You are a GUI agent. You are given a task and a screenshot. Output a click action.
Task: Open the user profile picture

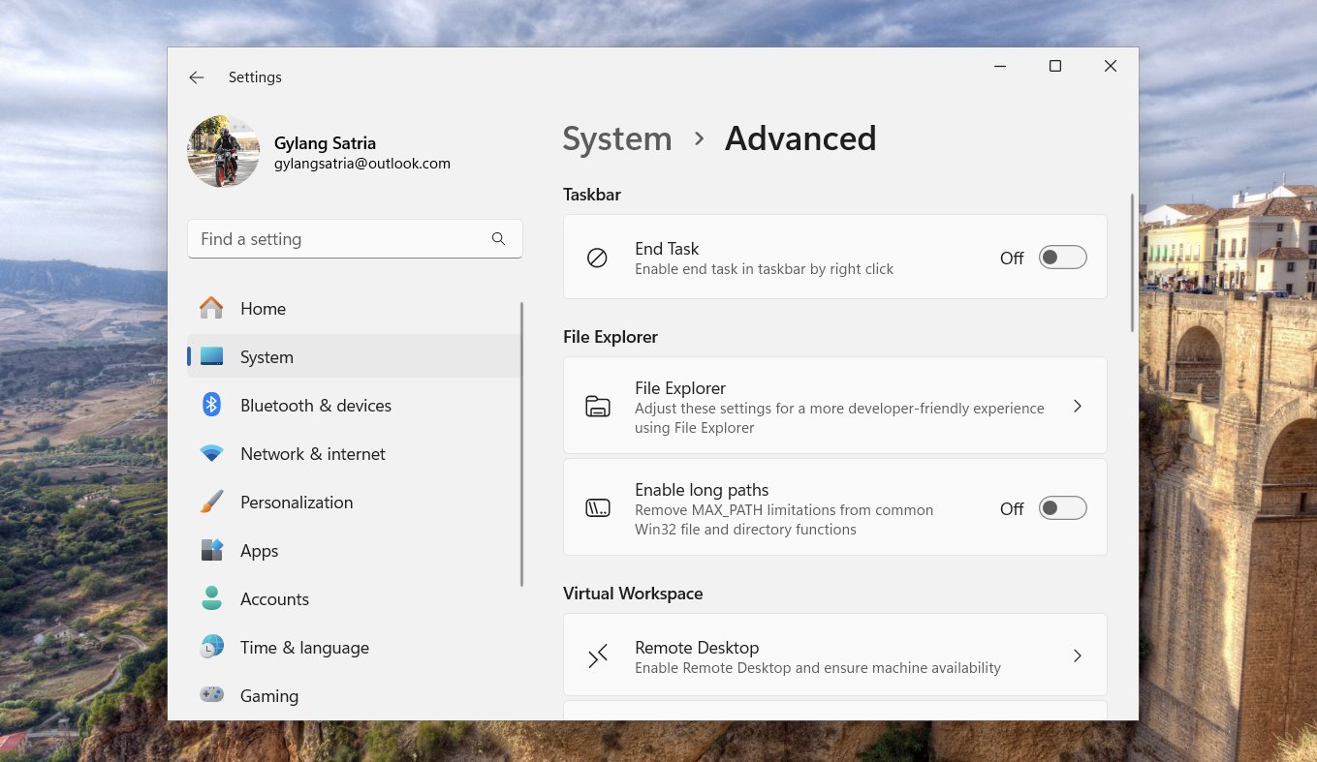(224, 152)
